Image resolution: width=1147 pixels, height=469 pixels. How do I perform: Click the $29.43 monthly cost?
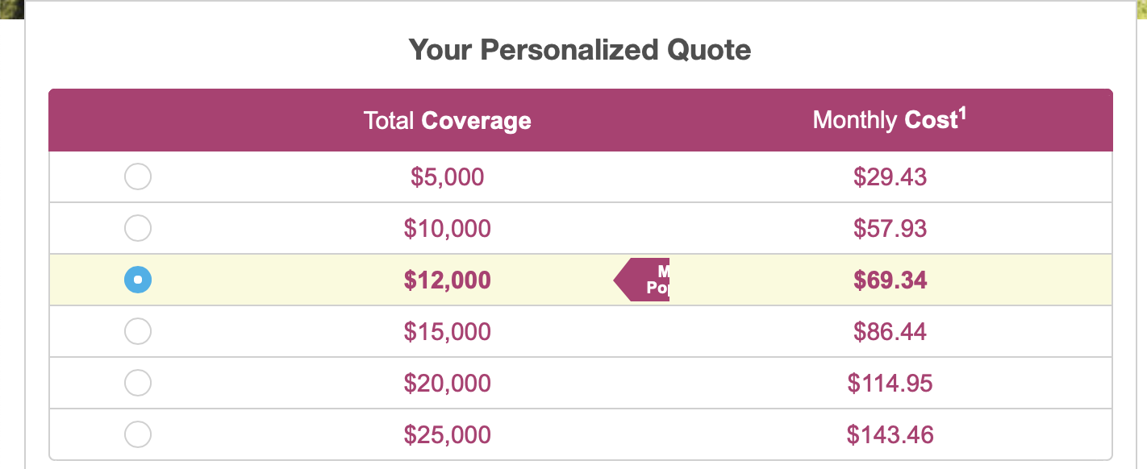(x=890, y=176)
